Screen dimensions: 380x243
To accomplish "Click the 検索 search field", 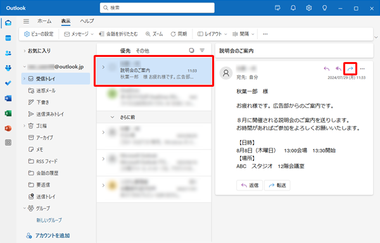I will coord(157,8).
